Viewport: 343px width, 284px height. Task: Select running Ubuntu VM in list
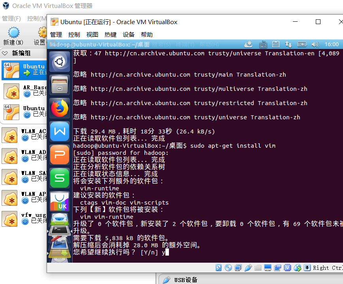(x=24, y=70)
